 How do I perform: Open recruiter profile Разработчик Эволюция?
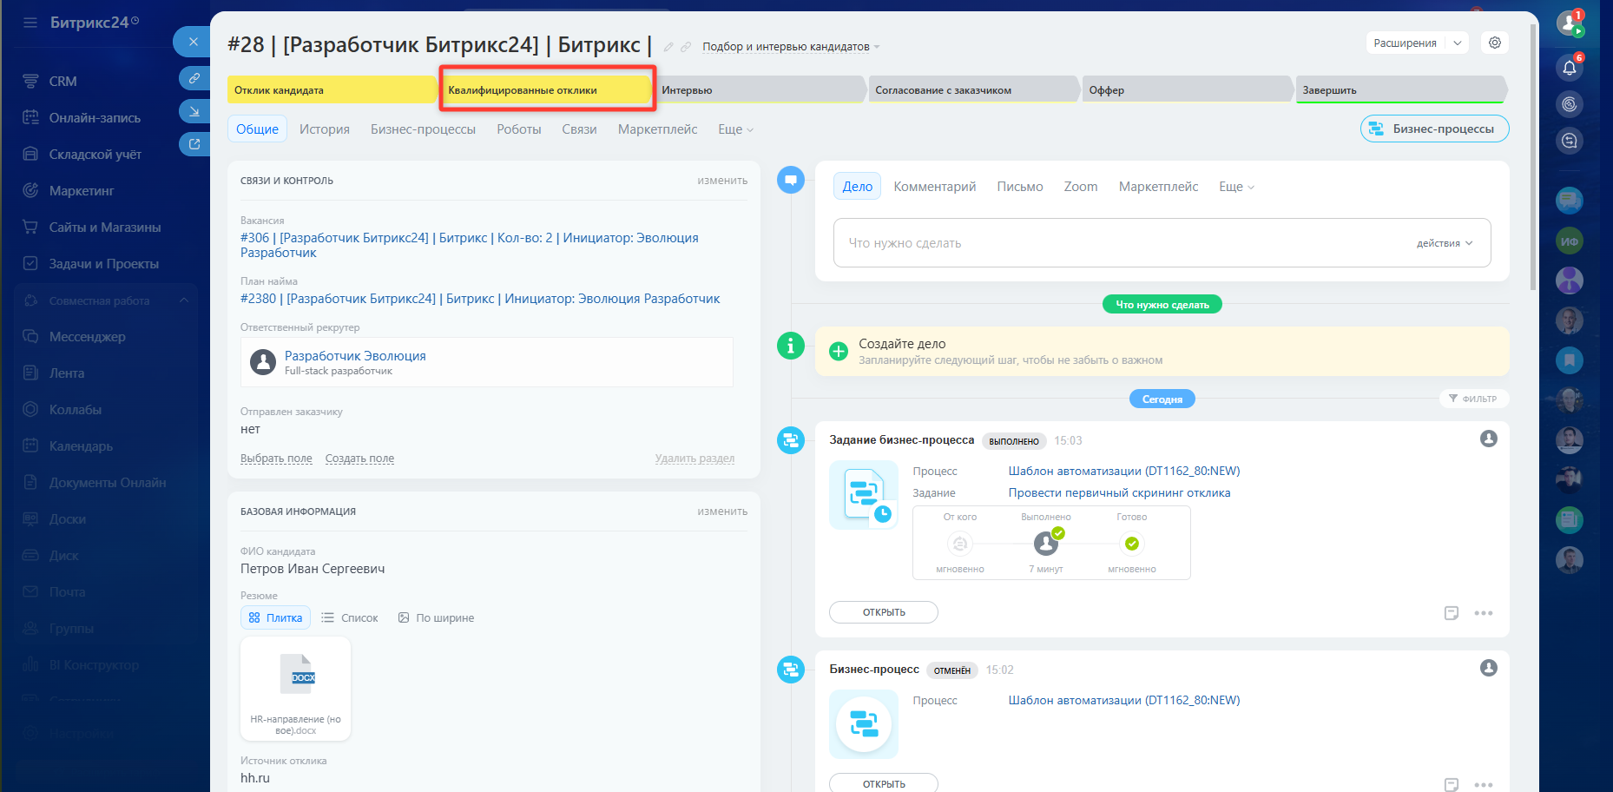click(x=355, y=356)
